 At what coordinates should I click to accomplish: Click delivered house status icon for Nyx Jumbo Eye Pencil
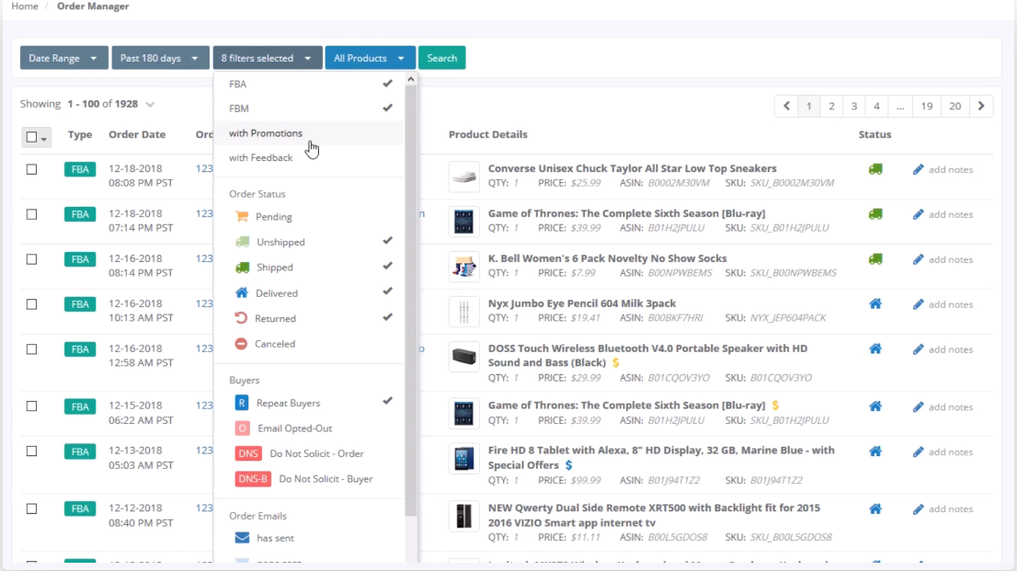[875, 303]
